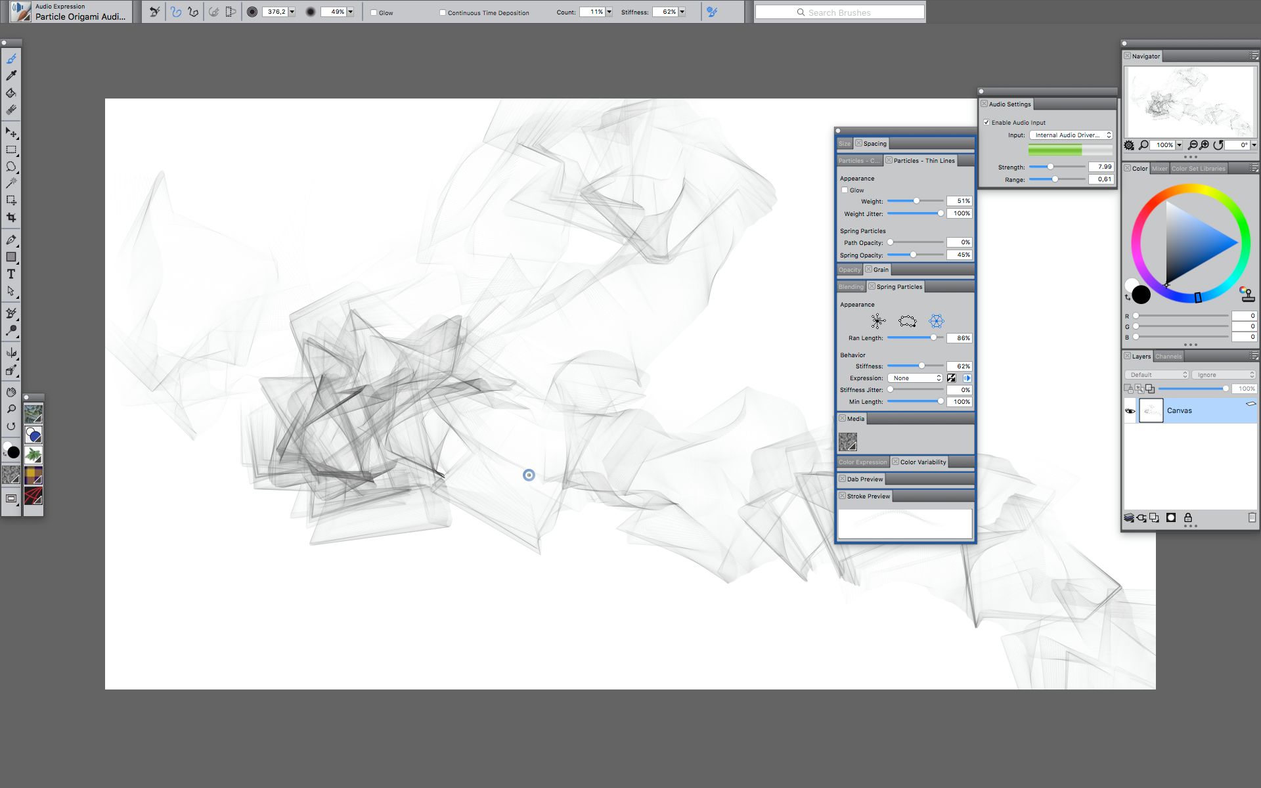
Task: Select the Crop tool
Action: pyautogui.click(x=11, y=217)
